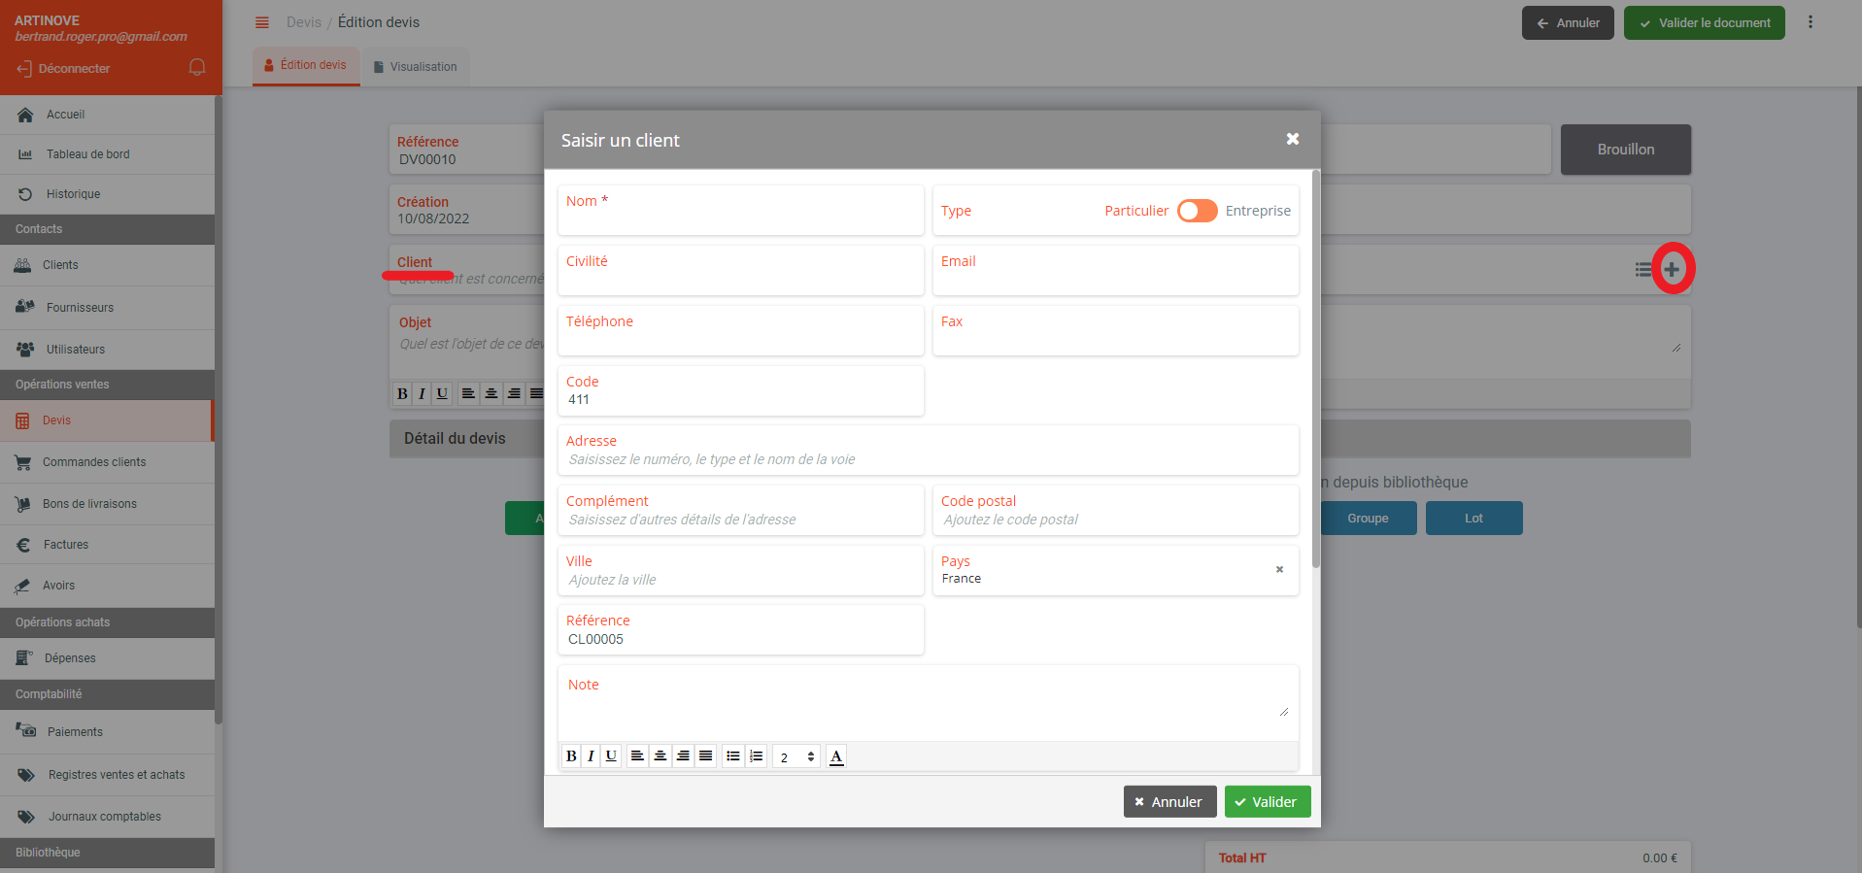Open Factures in the sidebar menu
The height and width of the screenshot is (873, 1862).
[x=66, y=545]
